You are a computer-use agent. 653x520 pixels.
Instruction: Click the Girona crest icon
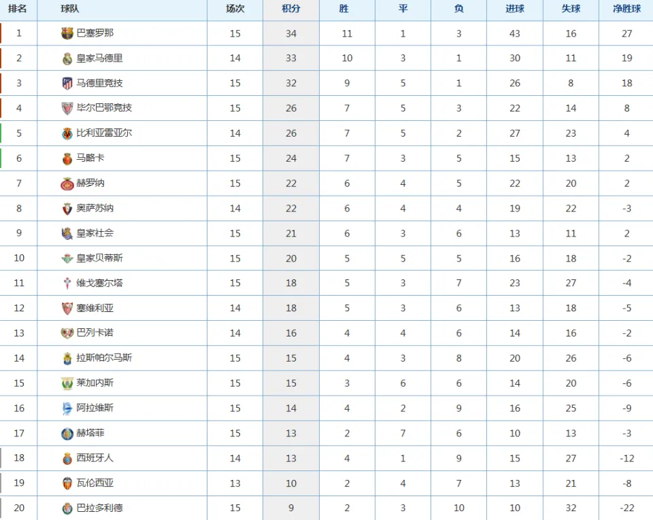coord(67,184)
